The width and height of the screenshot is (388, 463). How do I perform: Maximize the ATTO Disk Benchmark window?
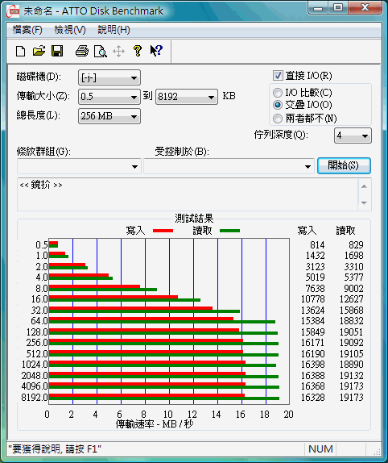(338, 8)
